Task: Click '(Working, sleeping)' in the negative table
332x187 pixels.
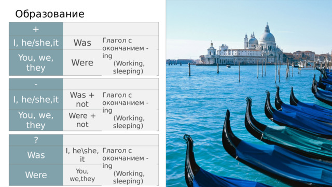Action: [x=129, y=122]
